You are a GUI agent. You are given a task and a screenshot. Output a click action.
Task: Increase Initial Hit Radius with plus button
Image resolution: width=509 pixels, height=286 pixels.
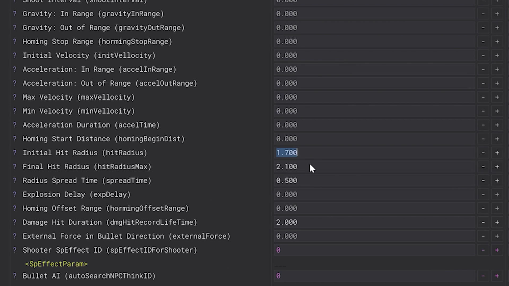coord(497,153)
